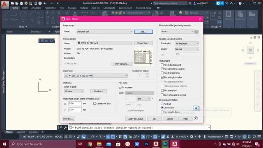Click the Y plot offset input field

[75, 110]
